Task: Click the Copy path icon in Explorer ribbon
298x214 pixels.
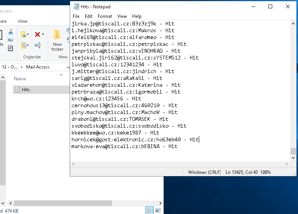Action: click(10, 40)
